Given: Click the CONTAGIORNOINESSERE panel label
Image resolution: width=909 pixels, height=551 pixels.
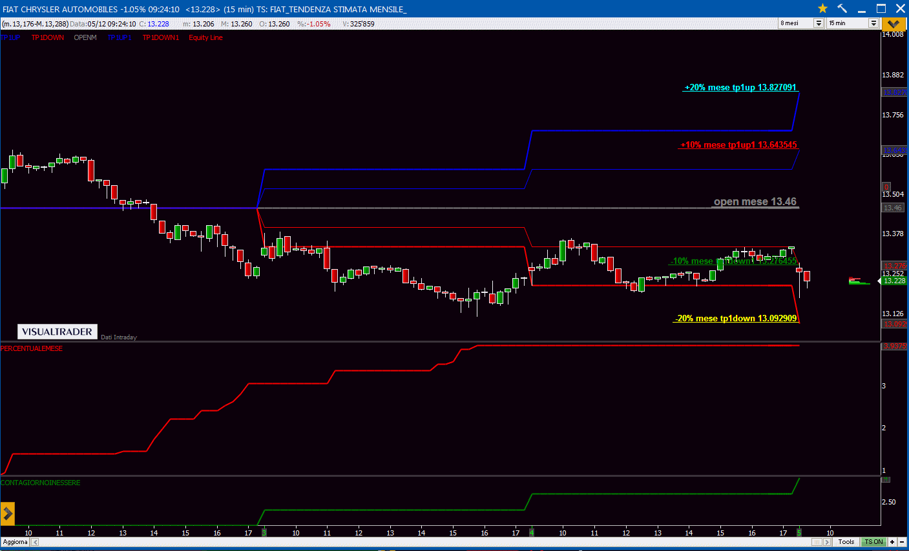Looking at the screenshot, I should pos(41,483).
